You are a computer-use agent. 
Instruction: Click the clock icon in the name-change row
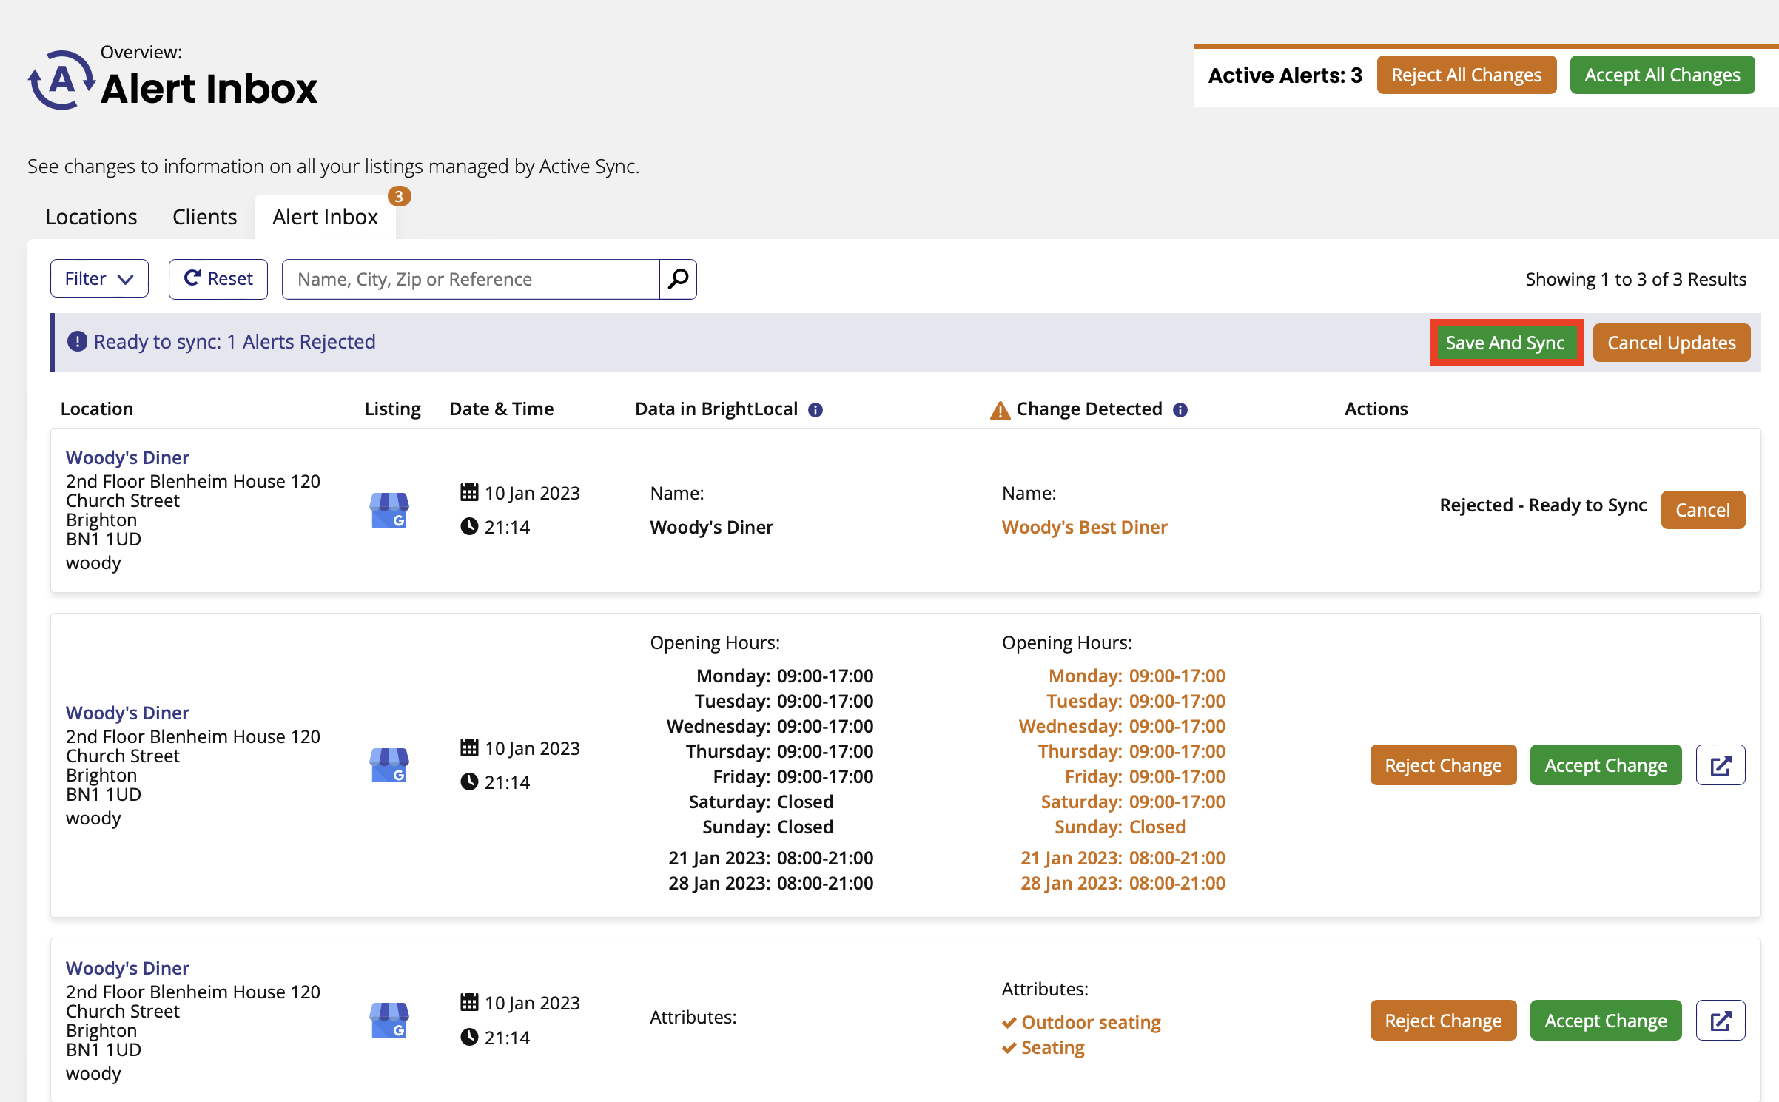tap(469, 526)
